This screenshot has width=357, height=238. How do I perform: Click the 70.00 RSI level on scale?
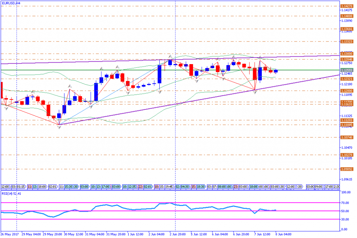click(x=346, y=202)
